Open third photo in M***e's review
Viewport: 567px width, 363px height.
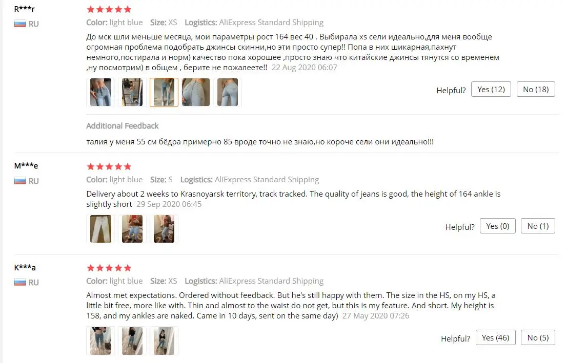(x=164, y=229)
